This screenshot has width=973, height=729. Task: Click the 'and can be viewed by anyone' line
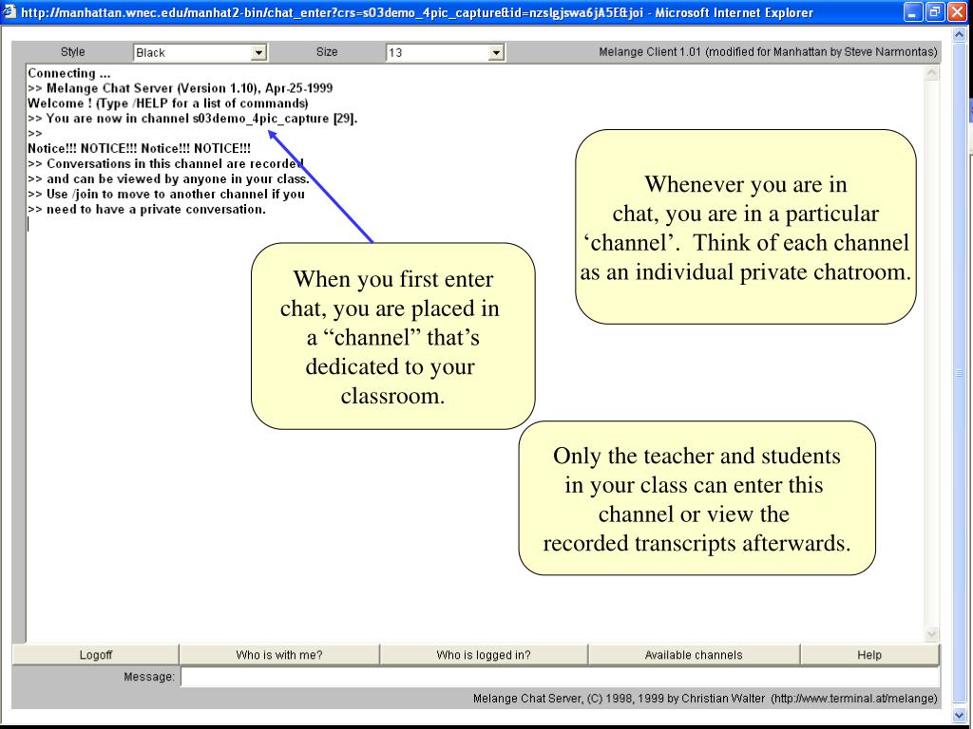168,179
